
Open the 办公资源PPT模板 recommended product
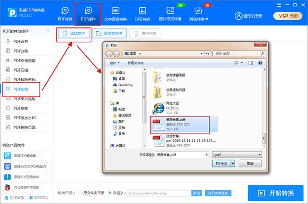(27, 188)
